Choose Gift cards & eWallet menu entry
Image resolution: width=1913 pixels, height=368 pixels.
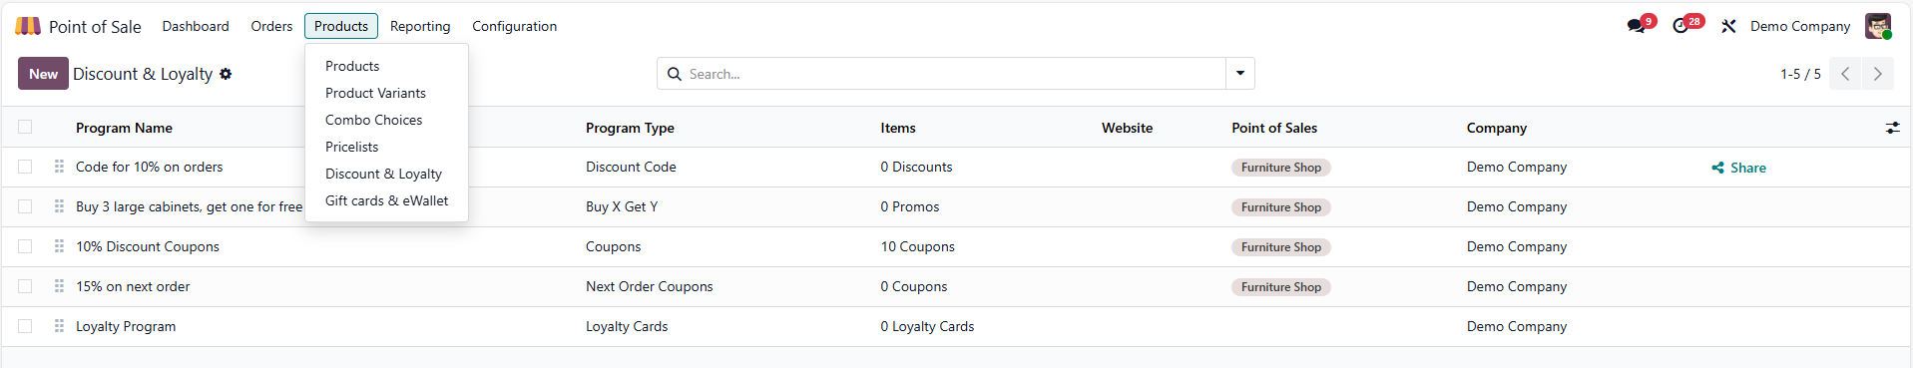point(386,200)
